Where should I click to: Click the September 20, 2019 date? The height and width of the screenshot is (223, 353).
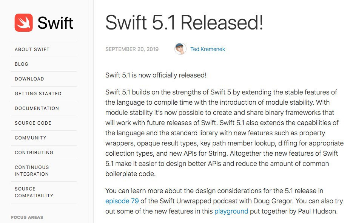[132, 49]
